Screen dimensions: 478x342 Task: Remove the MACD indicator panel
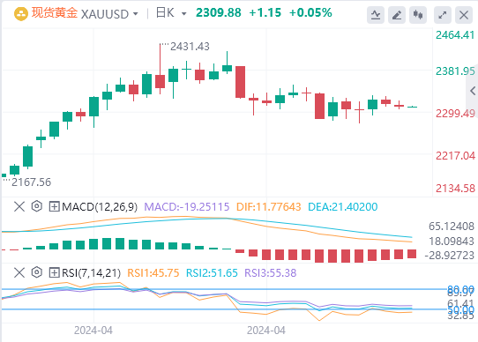coord(19,206)
